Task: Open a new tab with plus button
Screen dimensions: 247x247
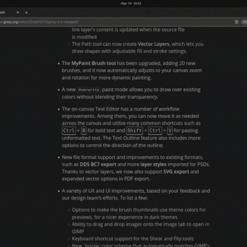Action: (27, 12)
